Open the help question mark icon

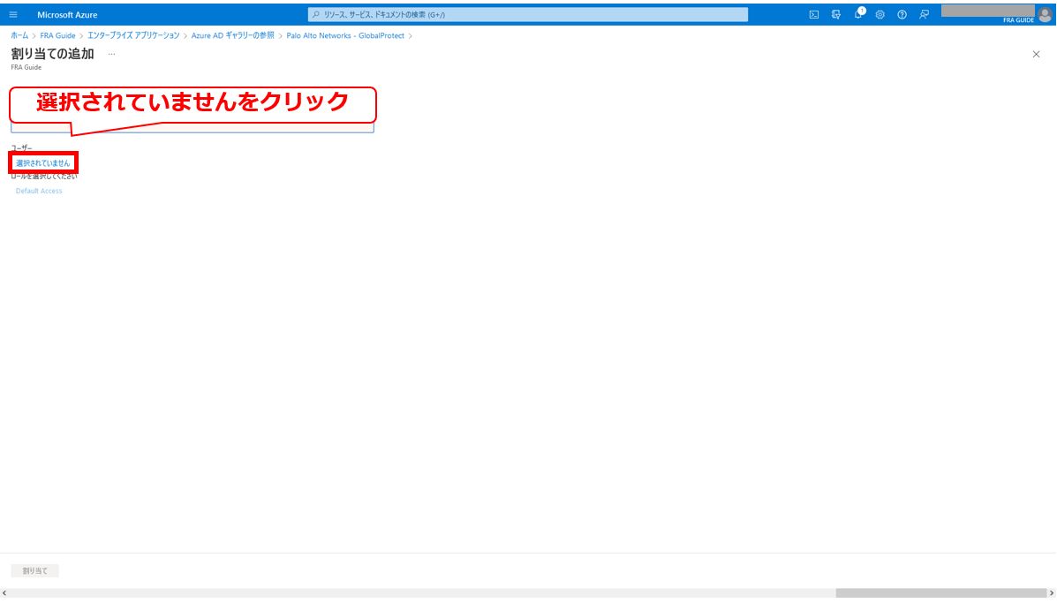(x=902, y=14)
